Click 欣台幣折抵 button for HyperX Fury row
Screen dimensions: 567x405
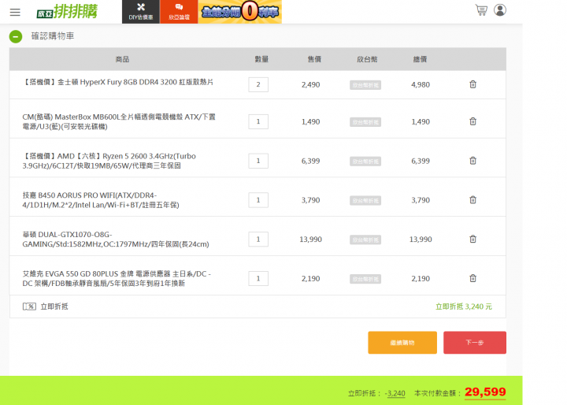(365, 85)
